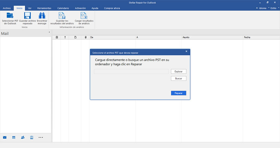Close the Seleccione el archivo PST dialog

pyautogui.click(x=186, y=51)
